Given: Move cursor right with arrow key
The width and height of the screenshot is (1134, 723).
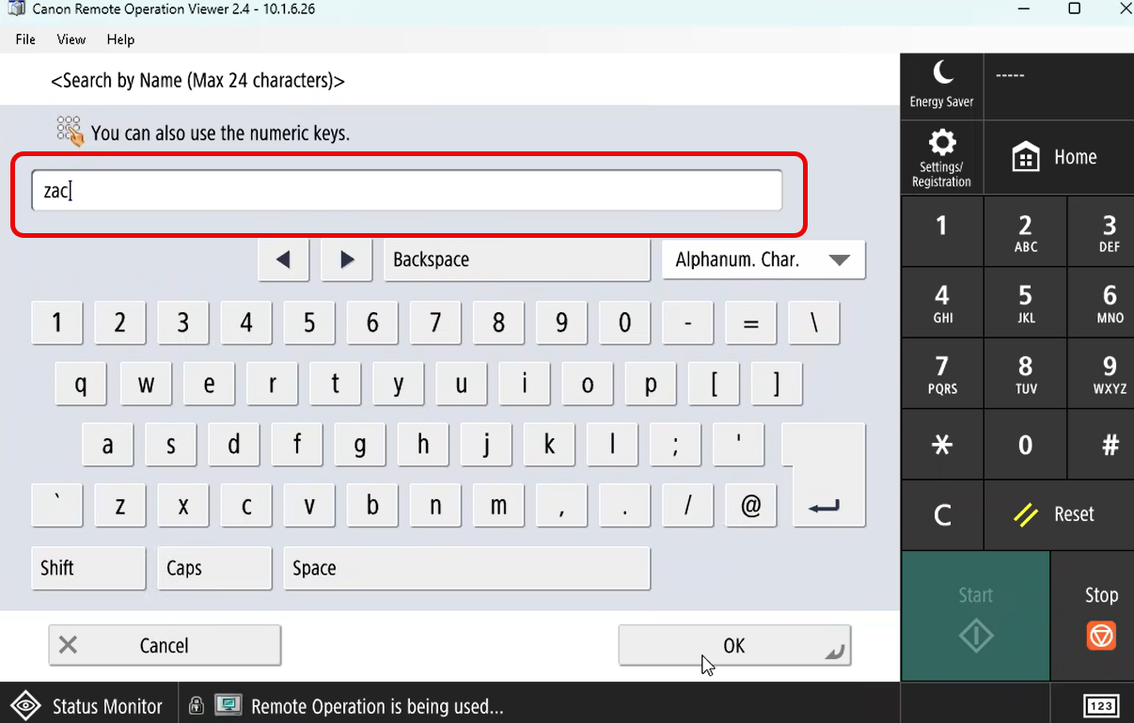Looking at the screenshot, I should point(346,260).
